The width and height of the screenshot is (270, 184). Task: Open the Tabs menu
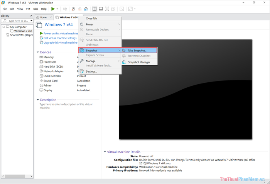click(x=35, y=9)
